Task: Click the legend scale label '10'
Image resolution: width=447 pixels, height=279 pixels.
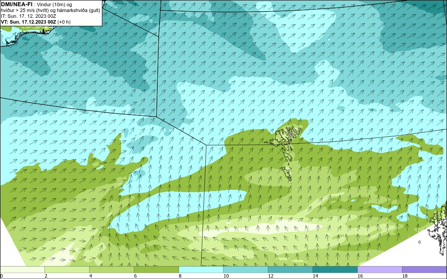Action: coord(226,276)
